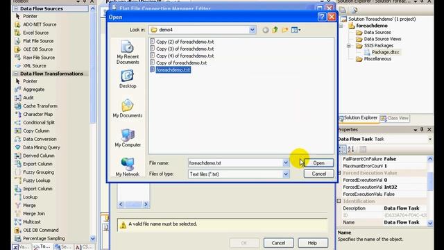
Task: Select XML Source in the toolbox
Action: tap(34, 65)
